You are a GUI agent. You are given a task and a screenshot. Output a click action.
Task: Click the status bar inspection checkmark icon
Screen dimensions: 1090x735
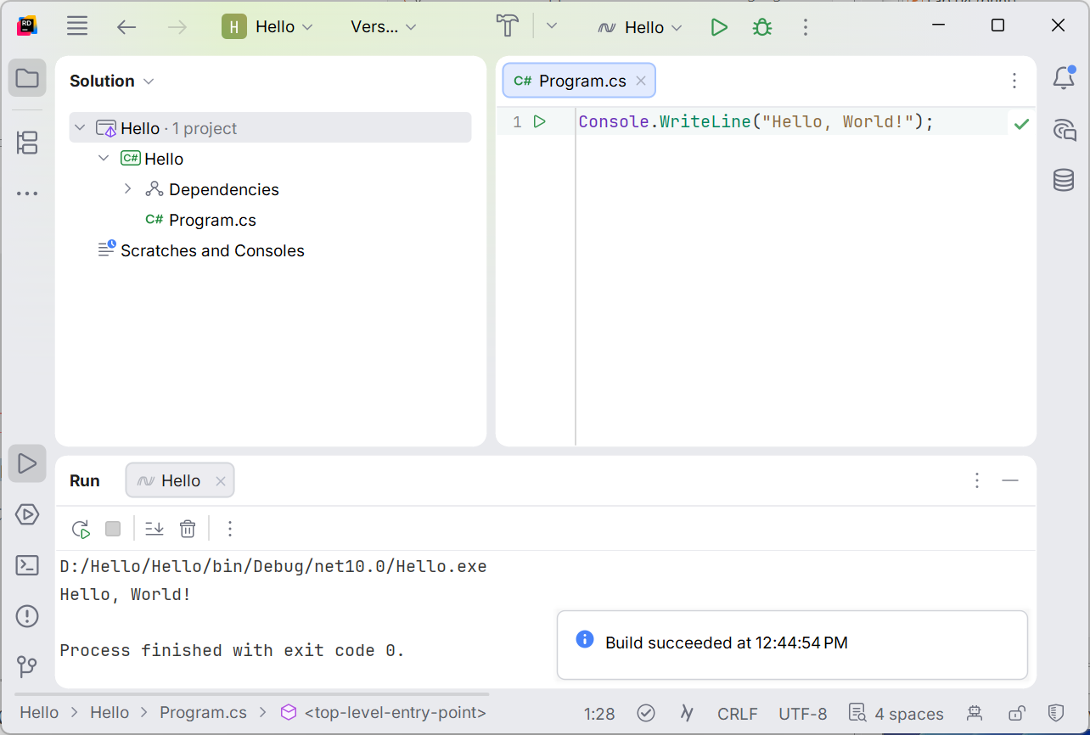pos(646,713)
